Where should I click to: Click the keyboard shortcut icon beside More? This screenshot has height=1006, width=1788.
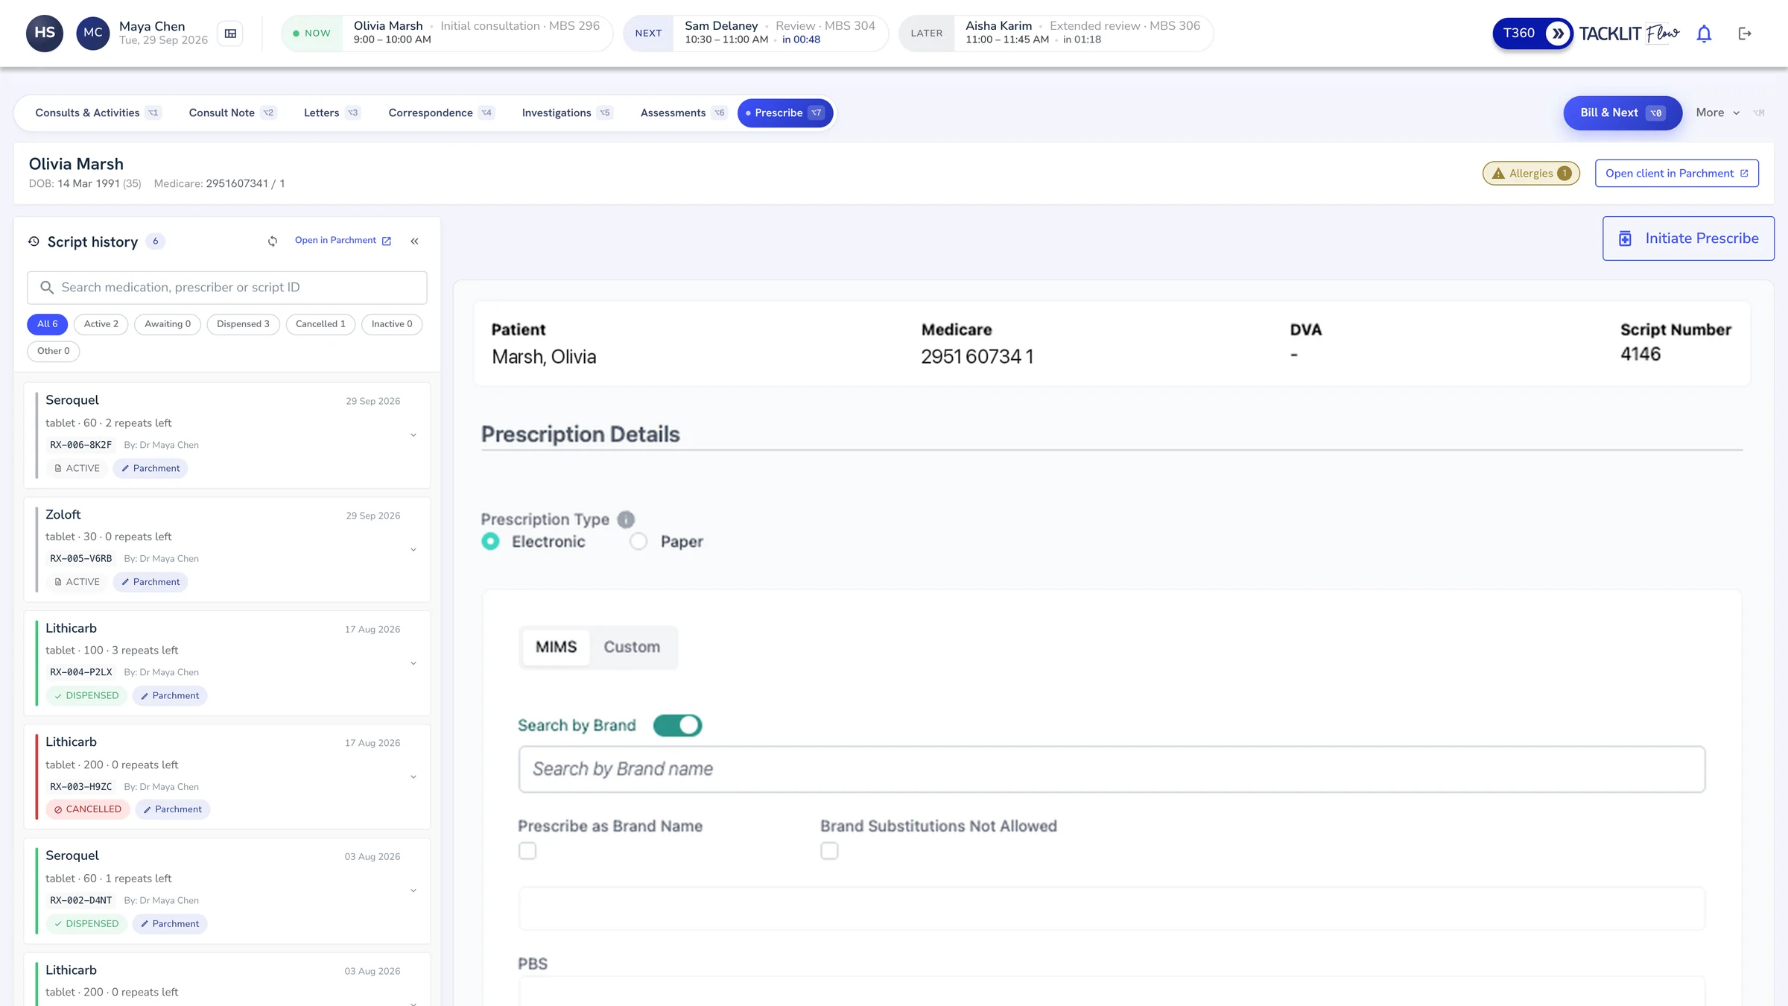point(1759,113)
